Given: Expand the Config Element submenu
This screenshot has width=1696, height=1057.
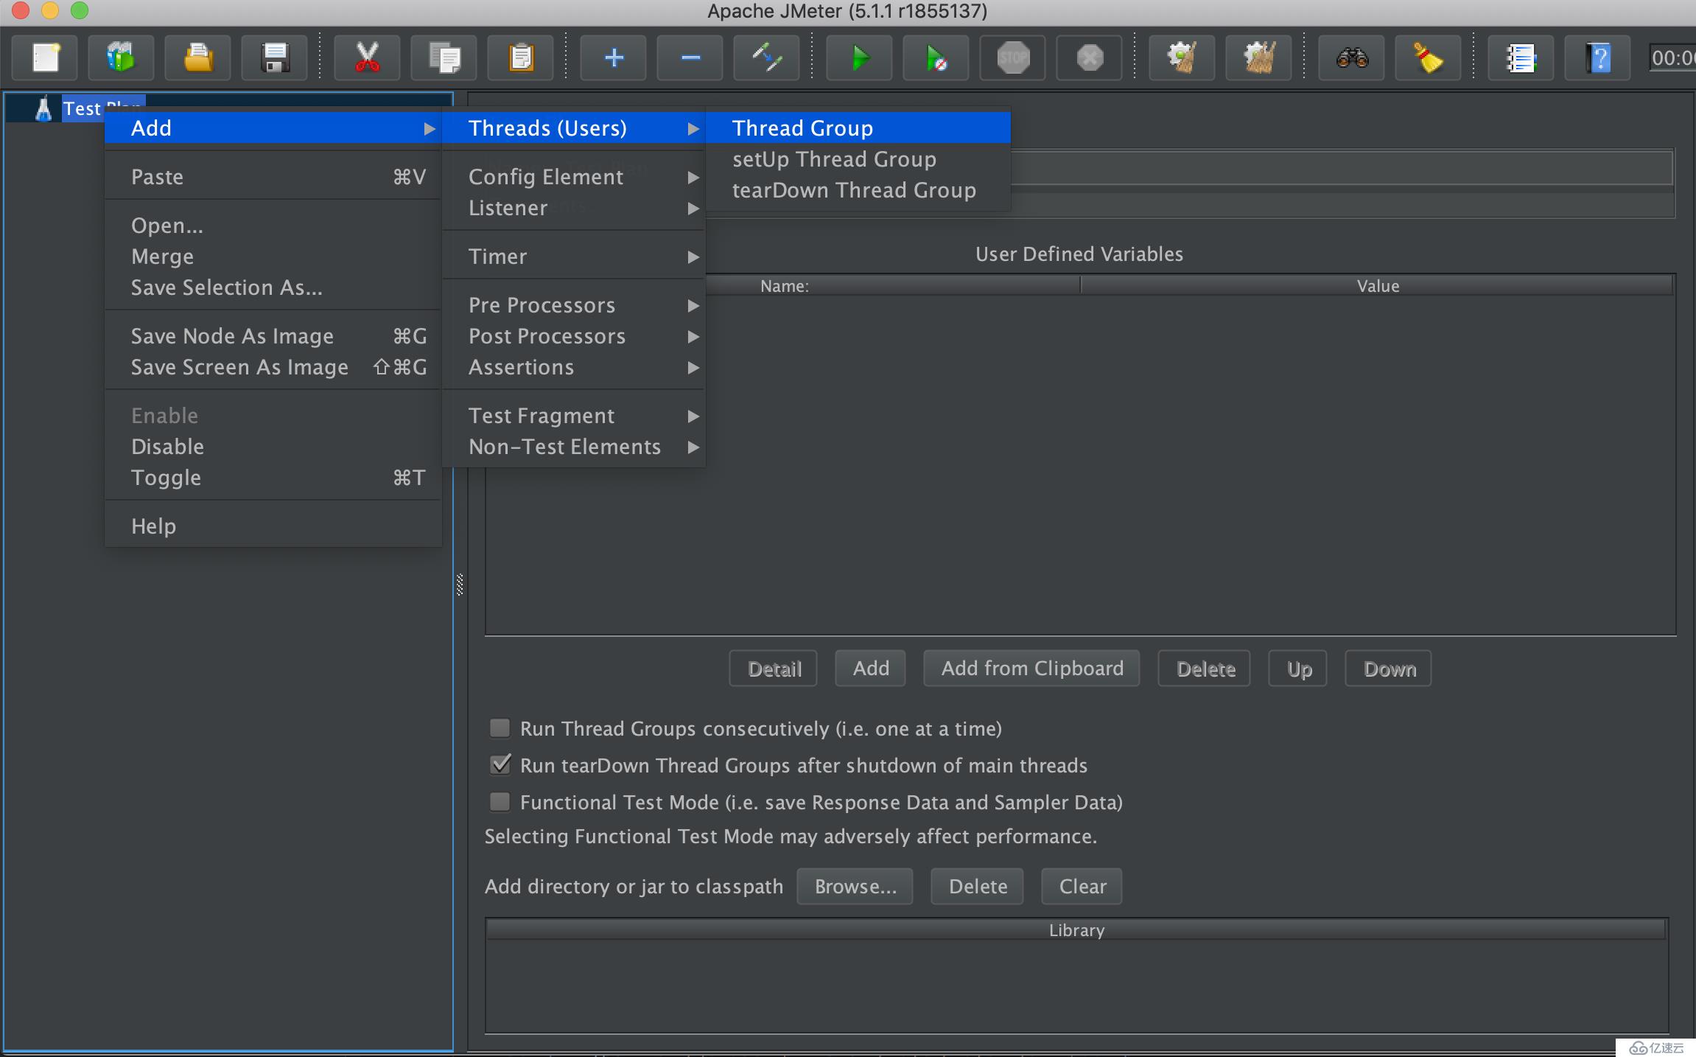Looking at the screenshot, I should coord(546,175).
